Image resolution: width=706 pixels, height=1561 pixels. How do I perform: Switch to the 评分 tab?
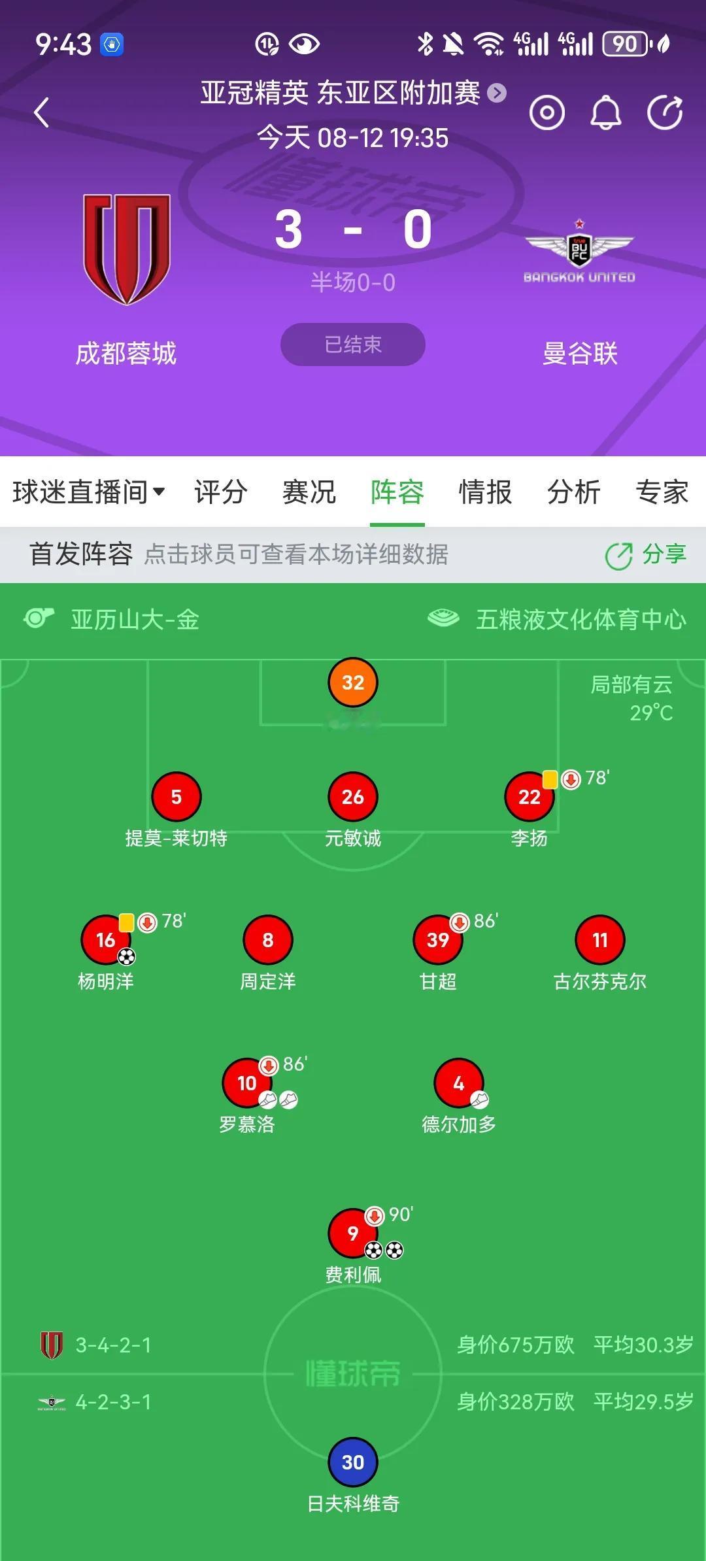[220, 492]
